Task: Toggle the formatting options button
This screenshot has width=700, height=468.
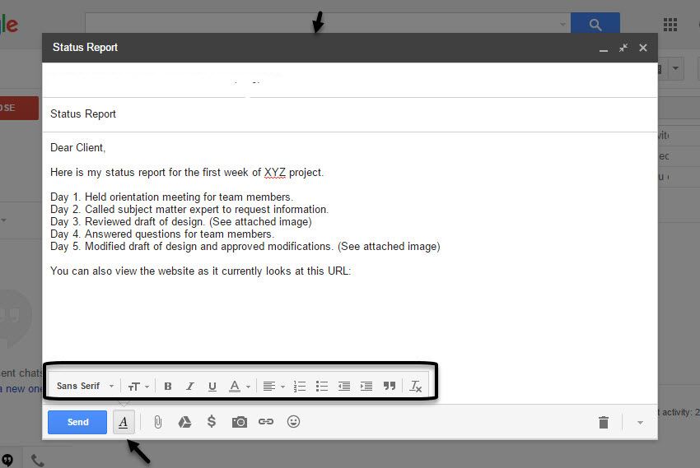Action: point(124,422)
